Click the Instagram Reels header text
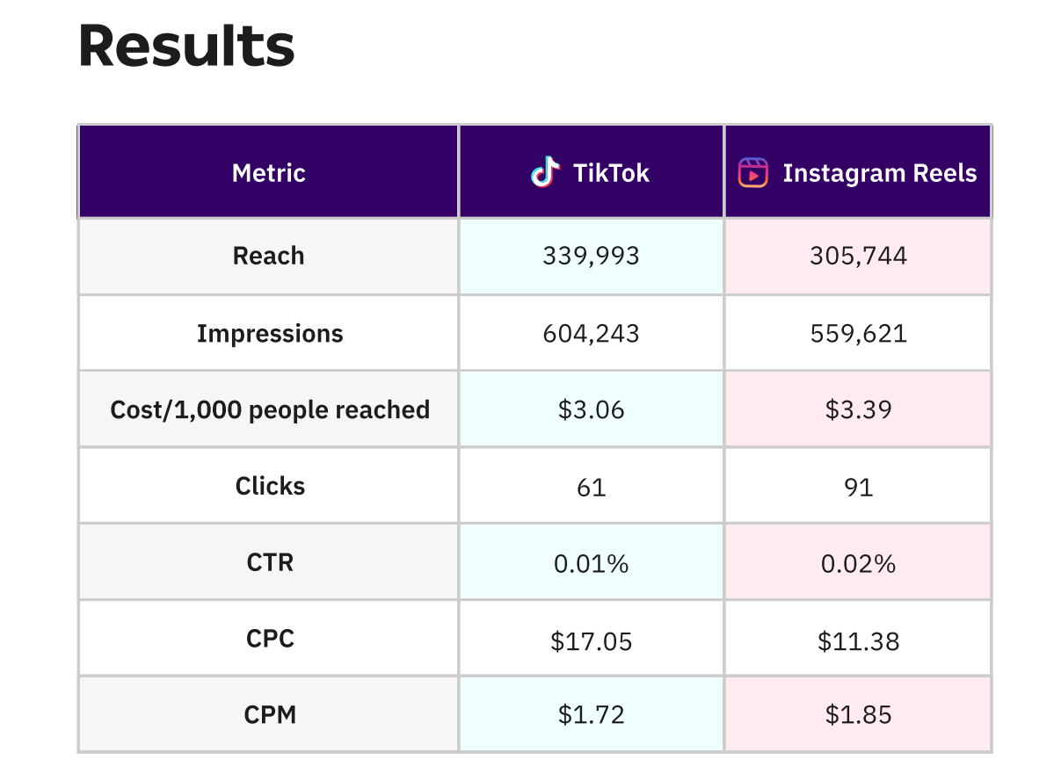 coord(879,173)
